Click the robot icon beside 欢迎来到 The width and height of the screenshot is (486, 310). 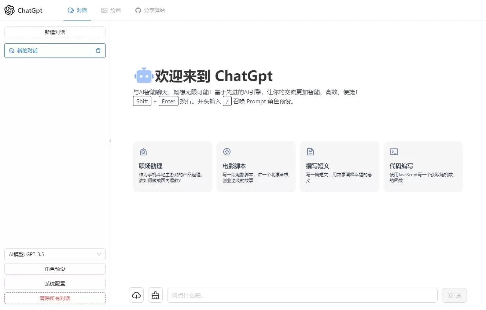[143, 76]
